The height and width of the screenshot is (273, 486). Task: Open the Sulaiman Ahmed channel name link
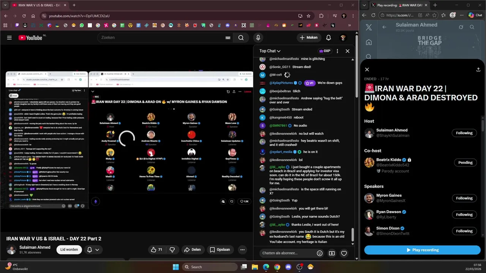click(x=35, y=247)
